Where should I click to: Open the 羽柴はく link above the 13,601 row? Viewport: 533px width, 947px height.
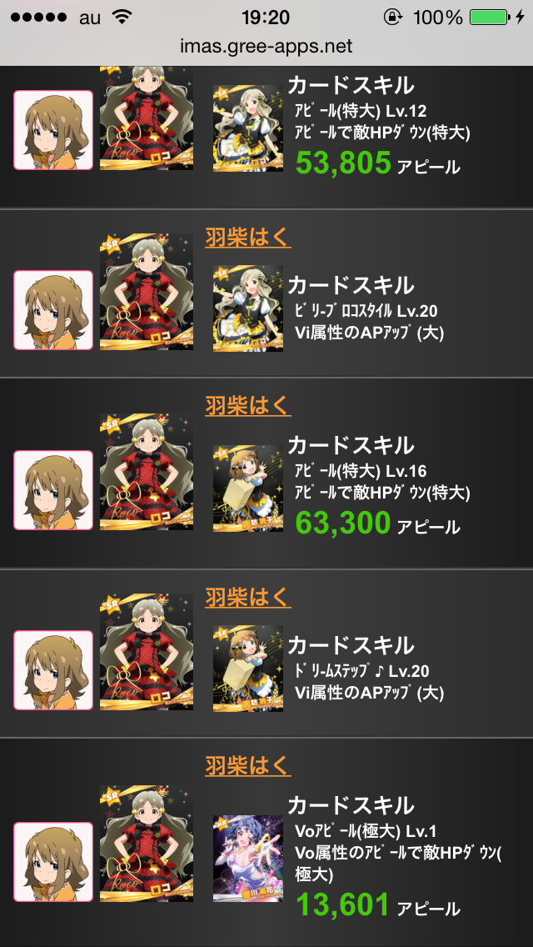click(x=248, y=766)
